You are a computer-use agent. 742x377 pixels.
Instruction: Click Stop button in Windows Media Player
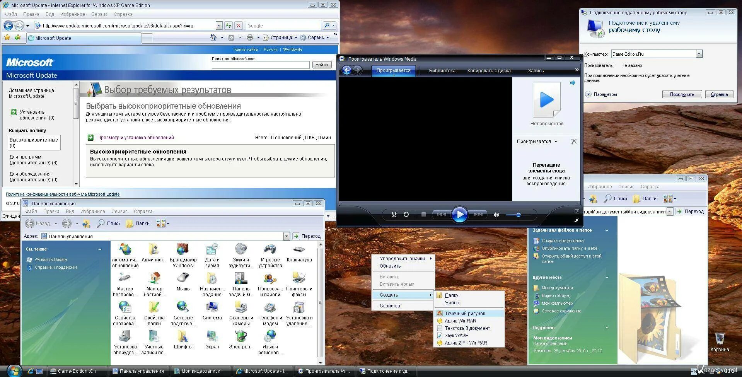[423, 214]
